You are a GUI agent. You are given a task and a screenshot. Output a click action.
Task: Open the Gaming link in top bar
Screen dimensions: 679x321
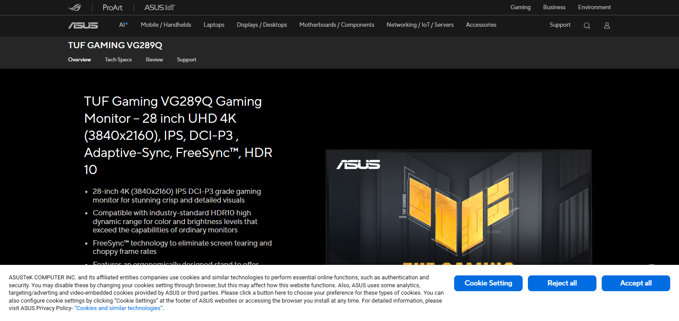[520, 7]
